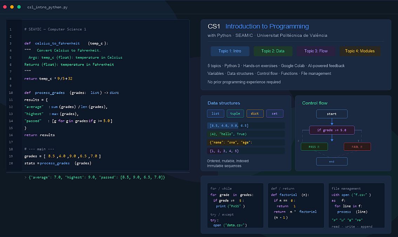Viewport: 398px width, 237px height.
Task: Open the Topic 4: Modules tab
Action: (360, 51)
